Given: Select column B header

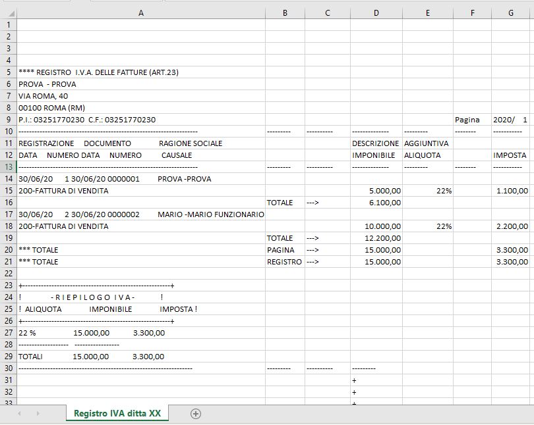Looking at the screenshot, I should [285, 13].
